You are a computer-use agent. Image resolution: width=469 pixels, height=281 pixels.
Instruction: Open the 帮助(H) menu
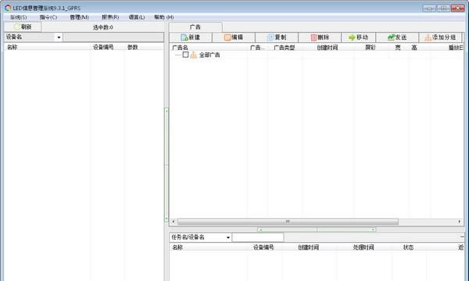click(x=163, y=17)
